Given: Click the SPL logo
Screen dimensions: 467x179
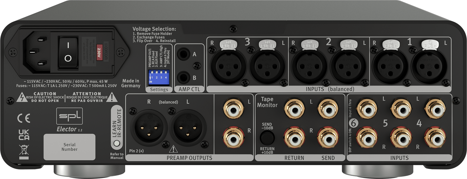Looking at the screenshot, I should [69, 116].
